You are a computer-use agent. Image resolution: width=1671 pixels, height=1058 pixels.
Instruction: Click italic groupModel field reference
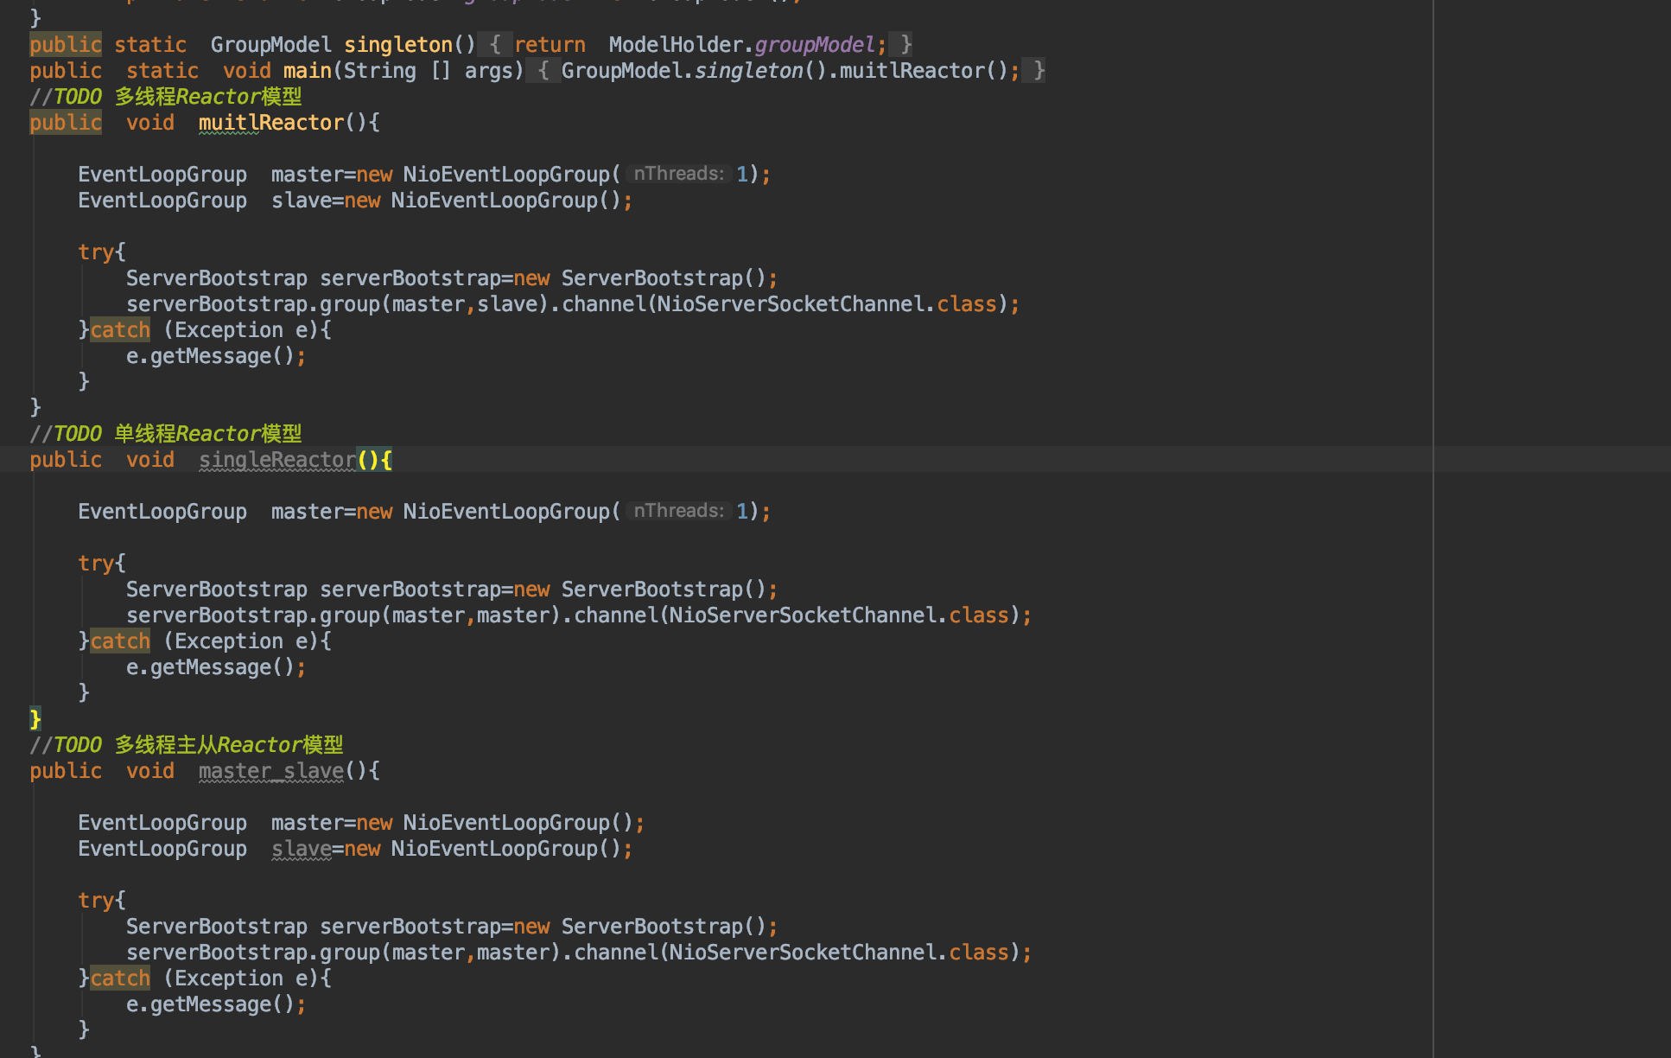(x=815, y=45)
